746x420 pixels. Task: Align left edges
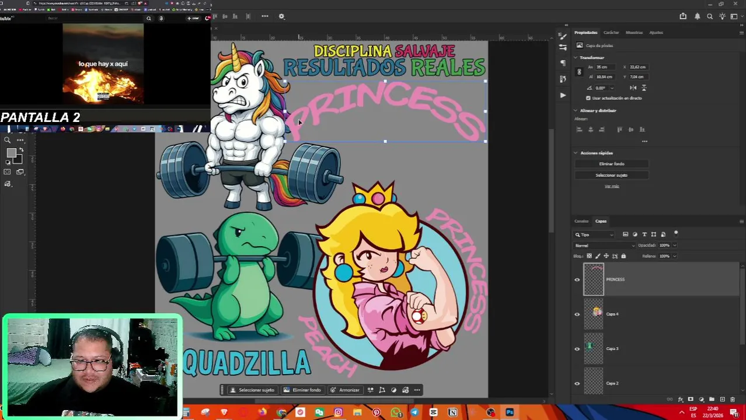580,129
